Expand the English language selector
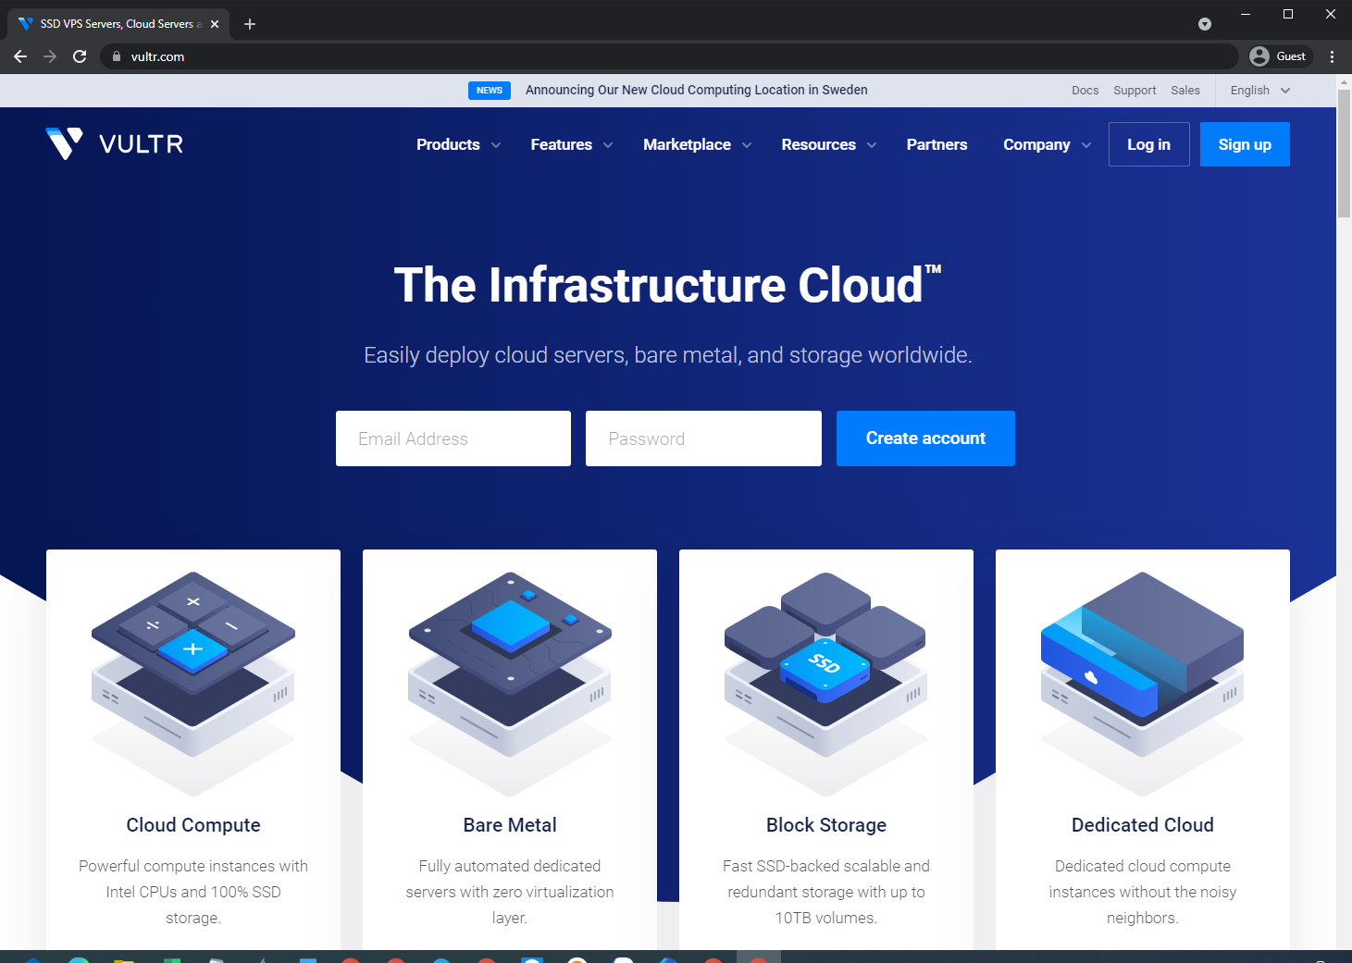The width and height of the screenshot is (1352, 963). tap(1259, 91)
